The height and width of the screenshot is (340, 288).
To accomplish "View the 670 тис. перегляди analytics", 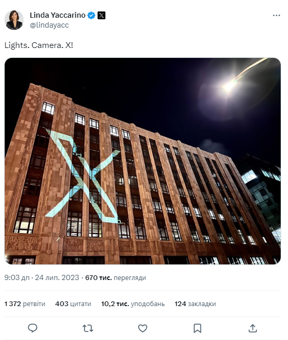I will [x=115, y=277].
